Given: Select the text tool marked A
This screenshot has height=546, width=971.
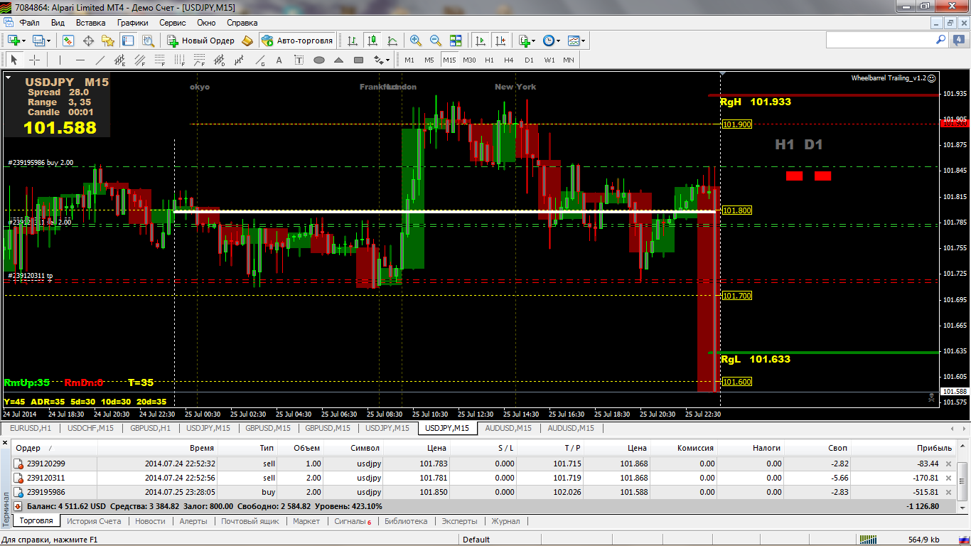Looking at the screenshot, I should point(279,60).
